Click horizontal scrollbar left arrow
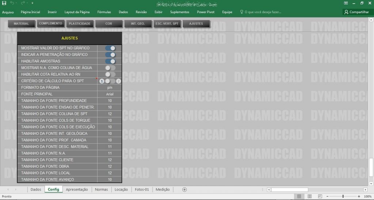 click(x=269, y=190)
